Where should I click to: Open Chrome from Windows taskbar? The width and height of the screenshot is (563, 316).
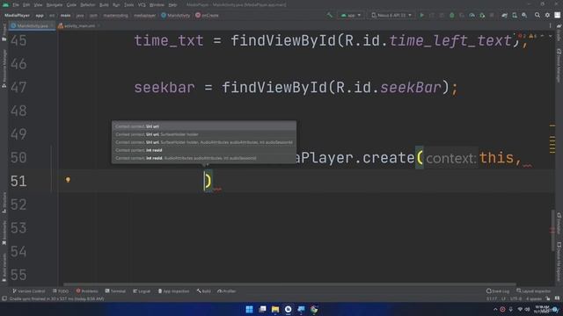(x=314, y=309)
